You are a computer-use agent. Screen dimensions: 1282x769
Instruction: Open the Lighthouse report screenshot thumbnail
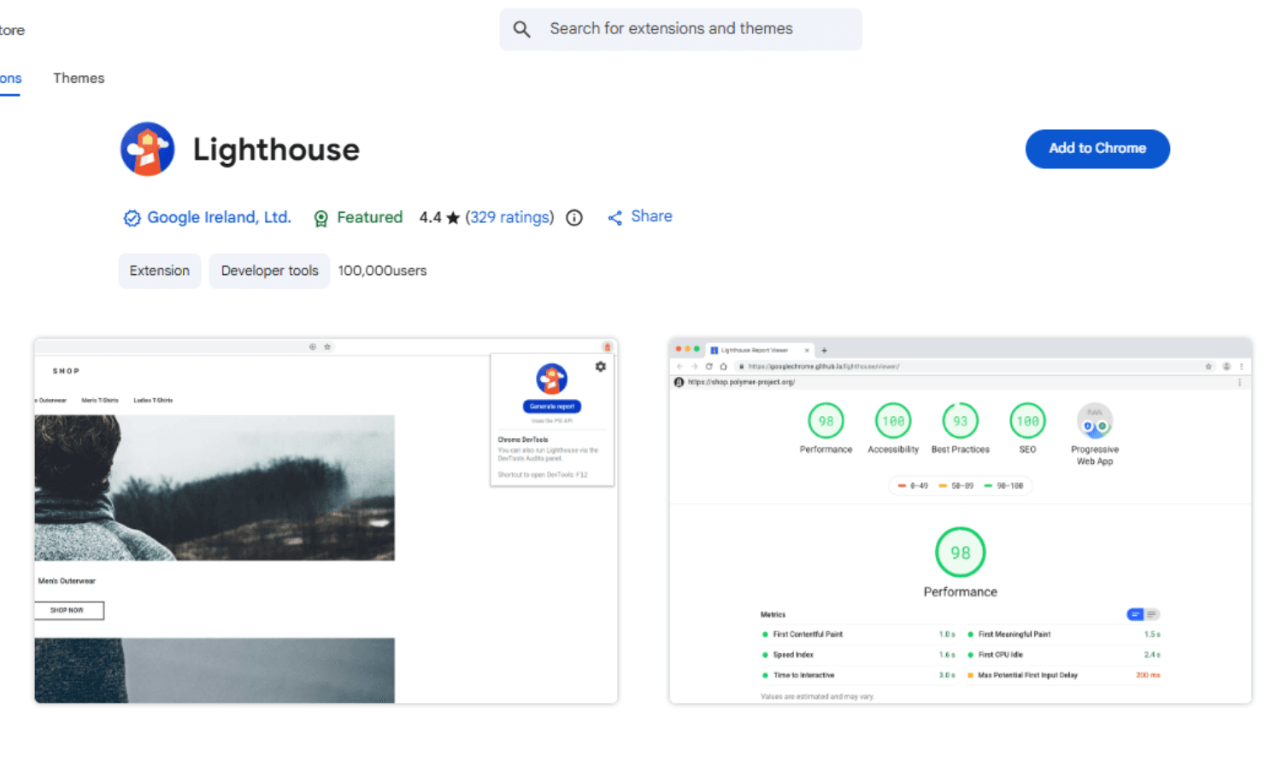point(961,521)
